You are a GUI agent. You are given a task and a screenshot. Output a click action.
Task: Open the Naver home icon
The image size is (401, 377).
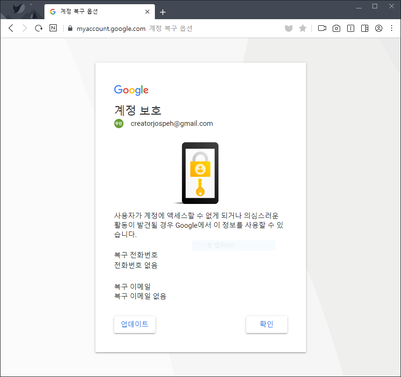[x=53, y=28]
